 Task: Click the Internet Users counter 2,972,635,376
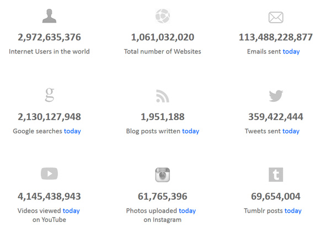pyautogui.click(x=49, y=37)
